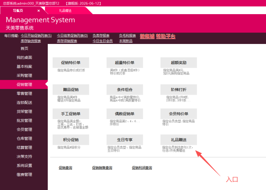This screenshot has width=266, height=190.
Task: Click the 生日专享 button
Action: point(125,140)
